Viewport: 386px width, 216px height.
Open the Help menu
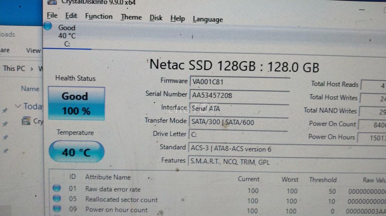[x=178, y=18]
